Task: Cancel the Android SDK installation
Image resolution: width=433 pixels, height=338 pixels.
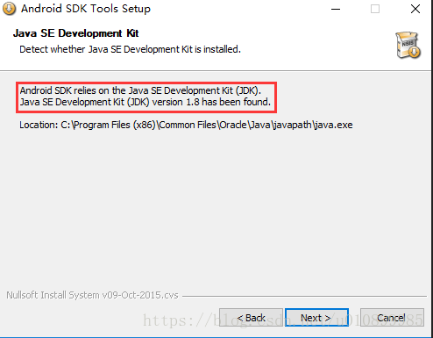Action: 392,318
